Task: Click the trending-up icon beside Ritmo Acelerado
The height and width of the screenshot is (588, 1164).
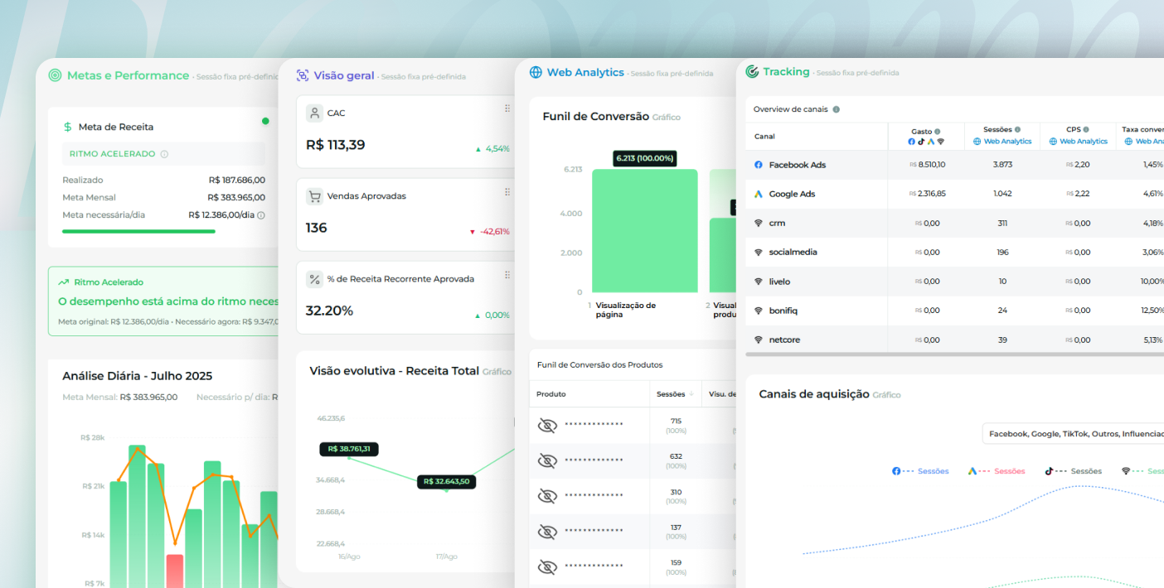Action: coord(64,282)
